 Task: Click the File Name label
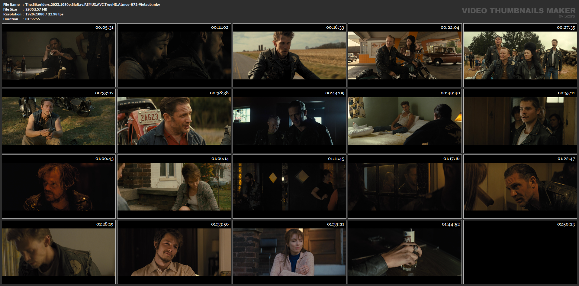[x=11, y=5]
